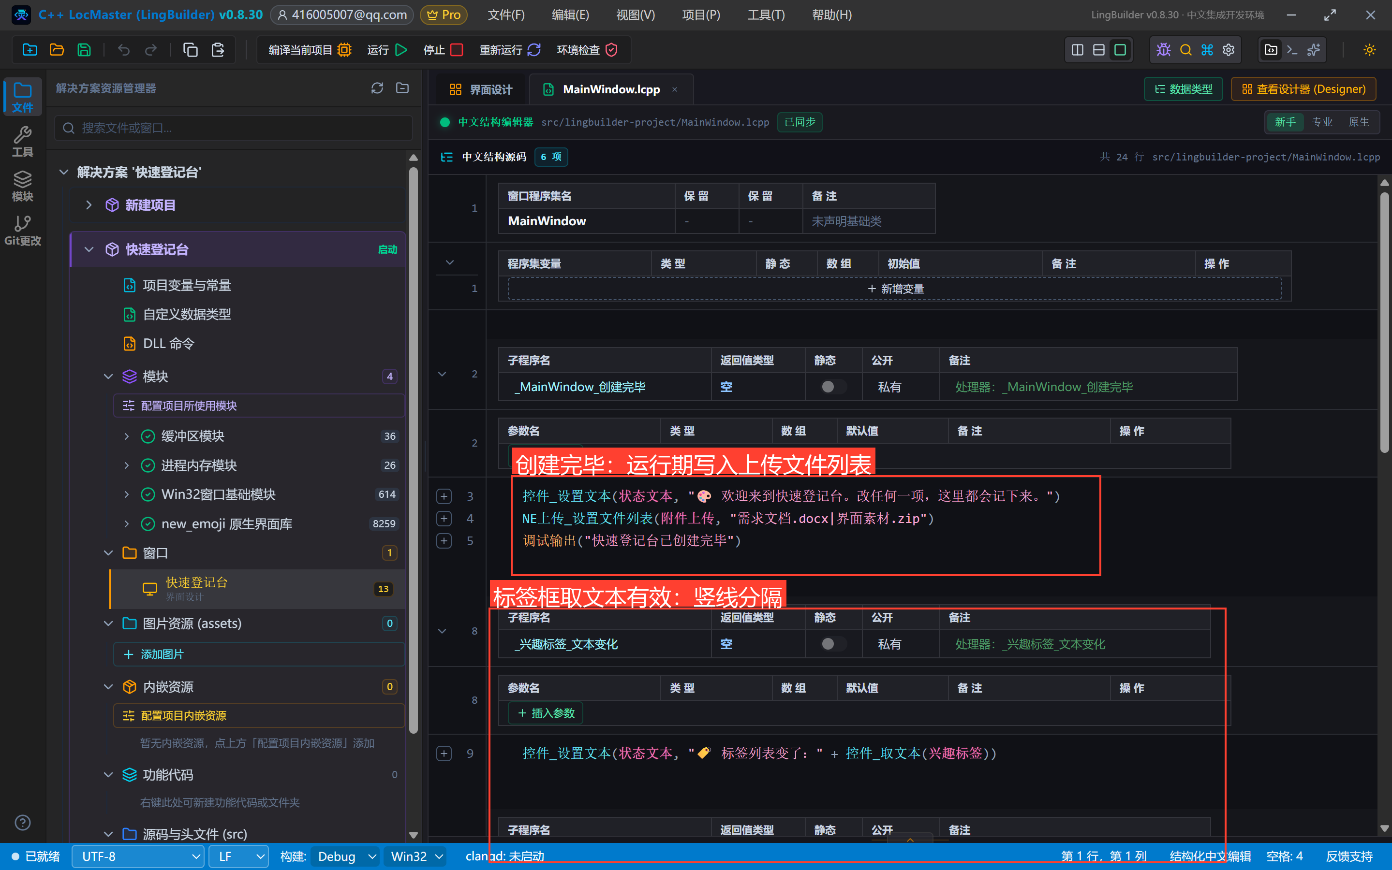The height and width of the screenshot is (870, 1392).
Task: Expand the 缓冲区模块 tree node
Action: 127,436
